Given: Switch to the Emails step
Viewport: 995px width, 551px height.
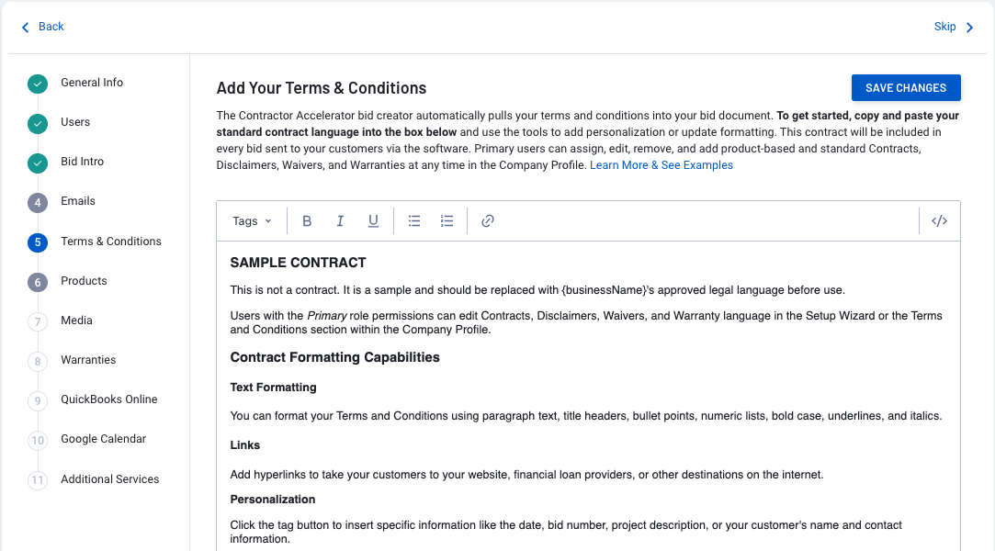Looking at the screenshot, I should click(x=77, y=201).
